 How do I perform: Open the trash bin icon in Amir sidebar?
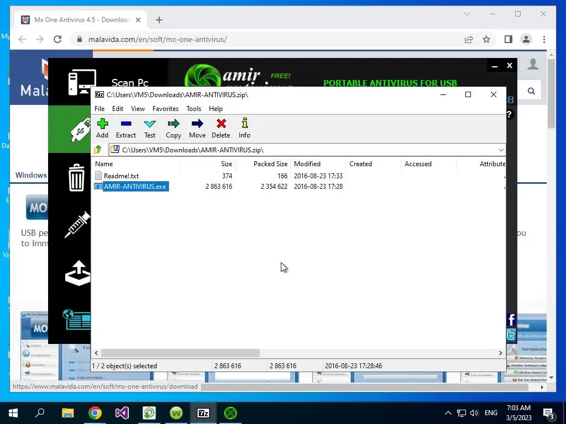coord(76,177)
